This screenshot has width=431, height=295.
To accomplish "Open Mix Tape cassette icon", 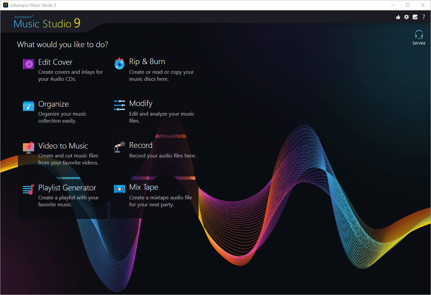I will (x=120, y=189).
